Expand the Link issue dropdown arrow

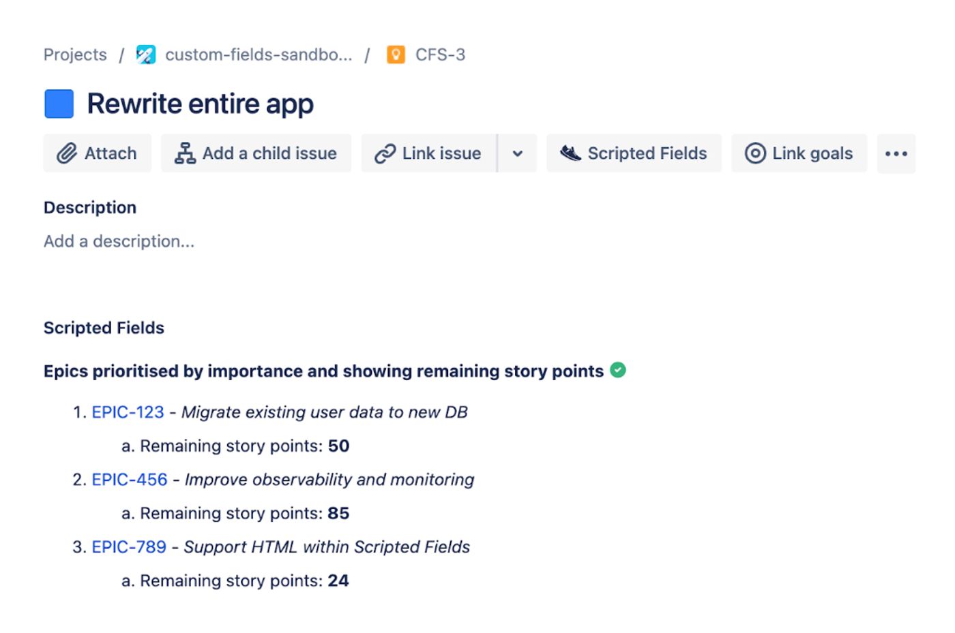pos(518,153)
